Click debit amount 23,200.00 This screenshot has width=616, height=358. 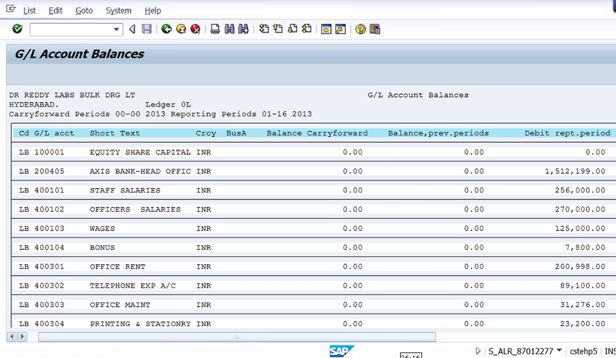(x=582, y=324)
